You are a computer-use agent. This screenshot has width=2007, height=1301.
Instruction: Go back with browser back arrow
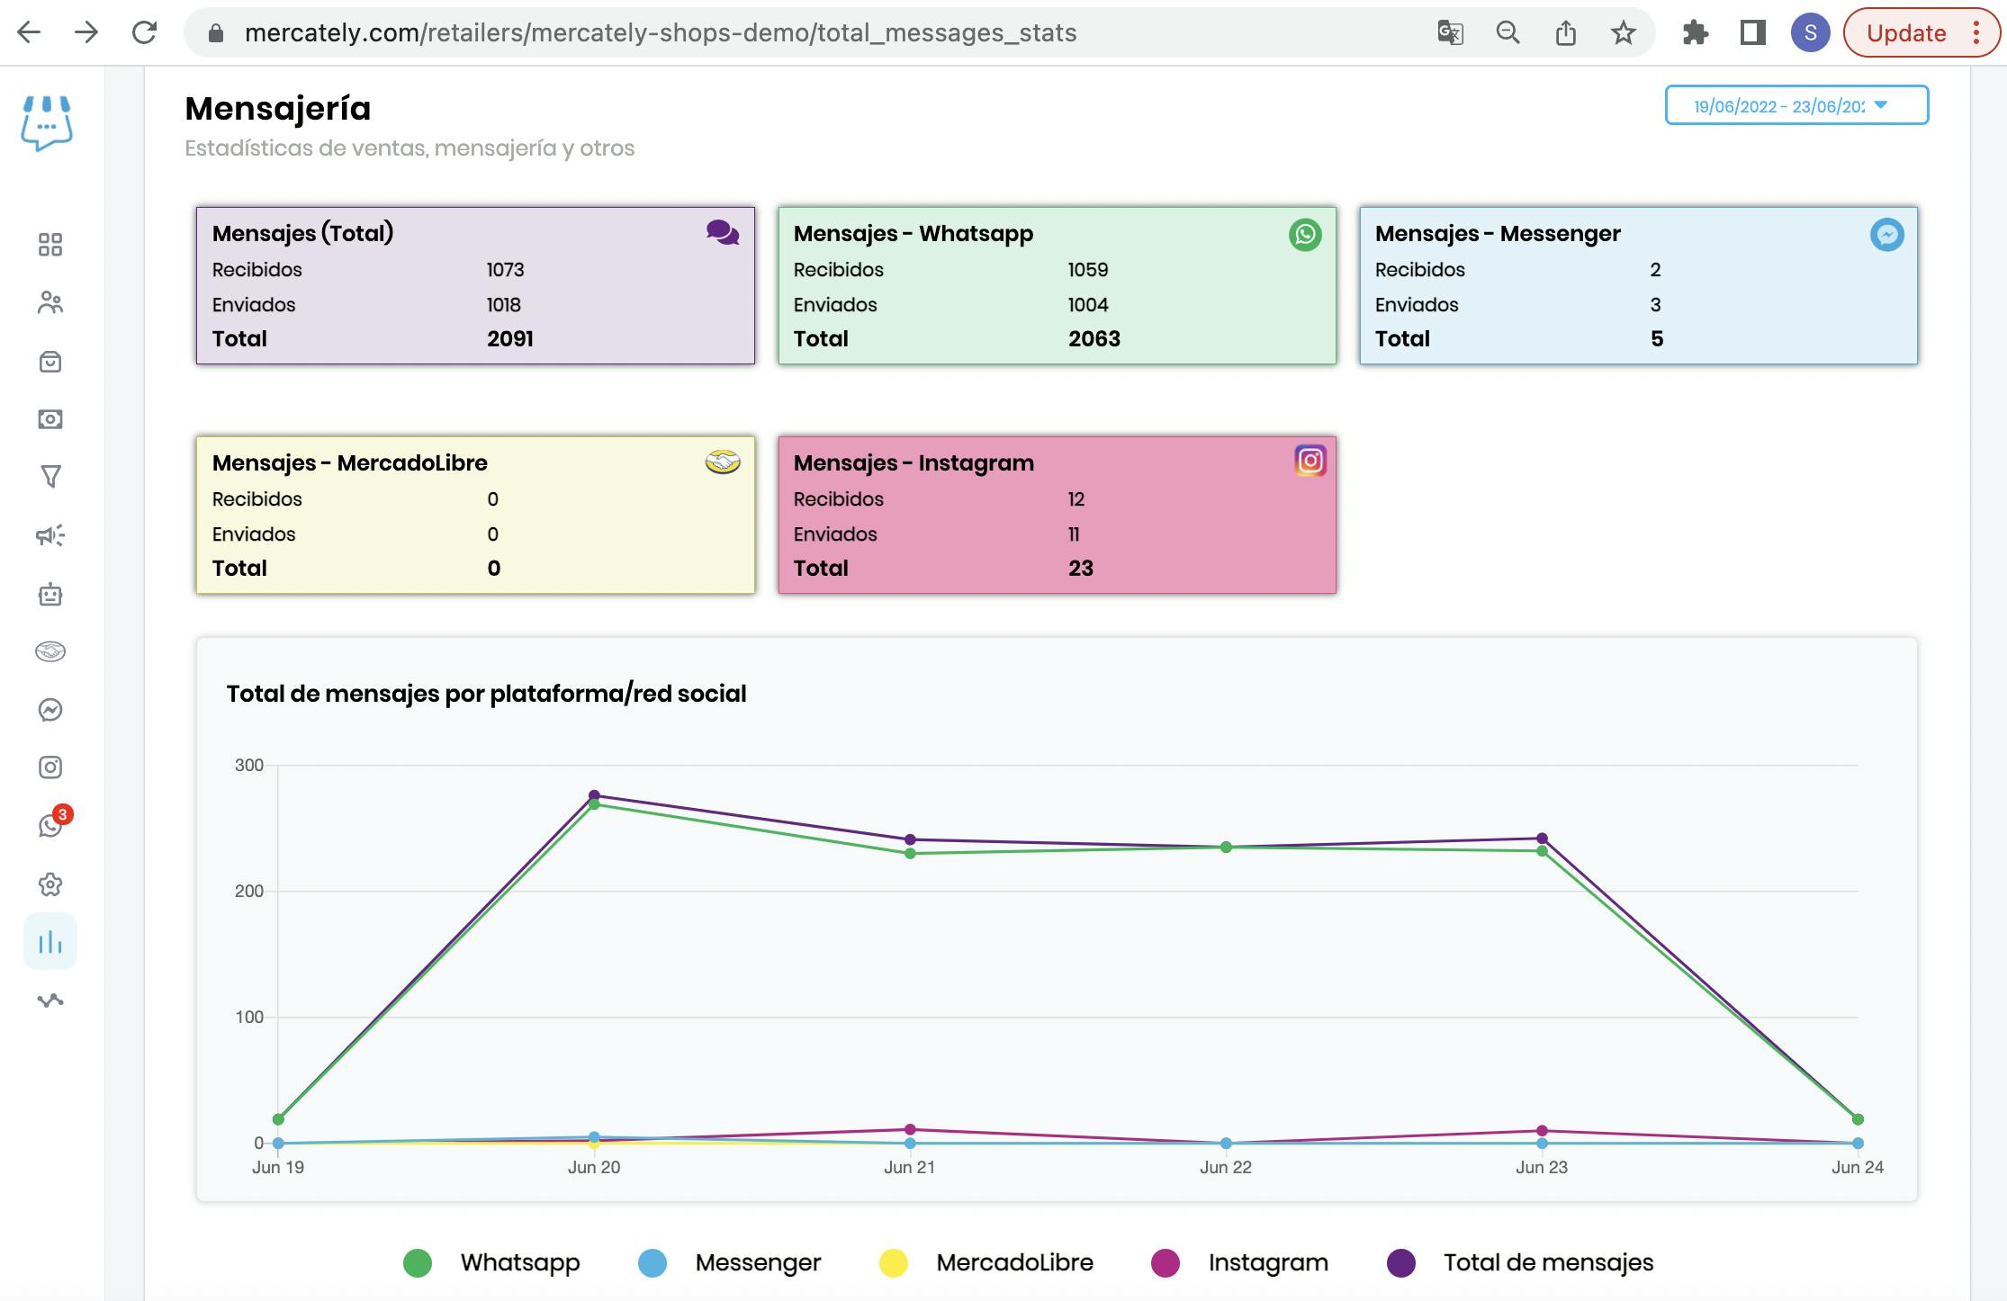[29, 33]
